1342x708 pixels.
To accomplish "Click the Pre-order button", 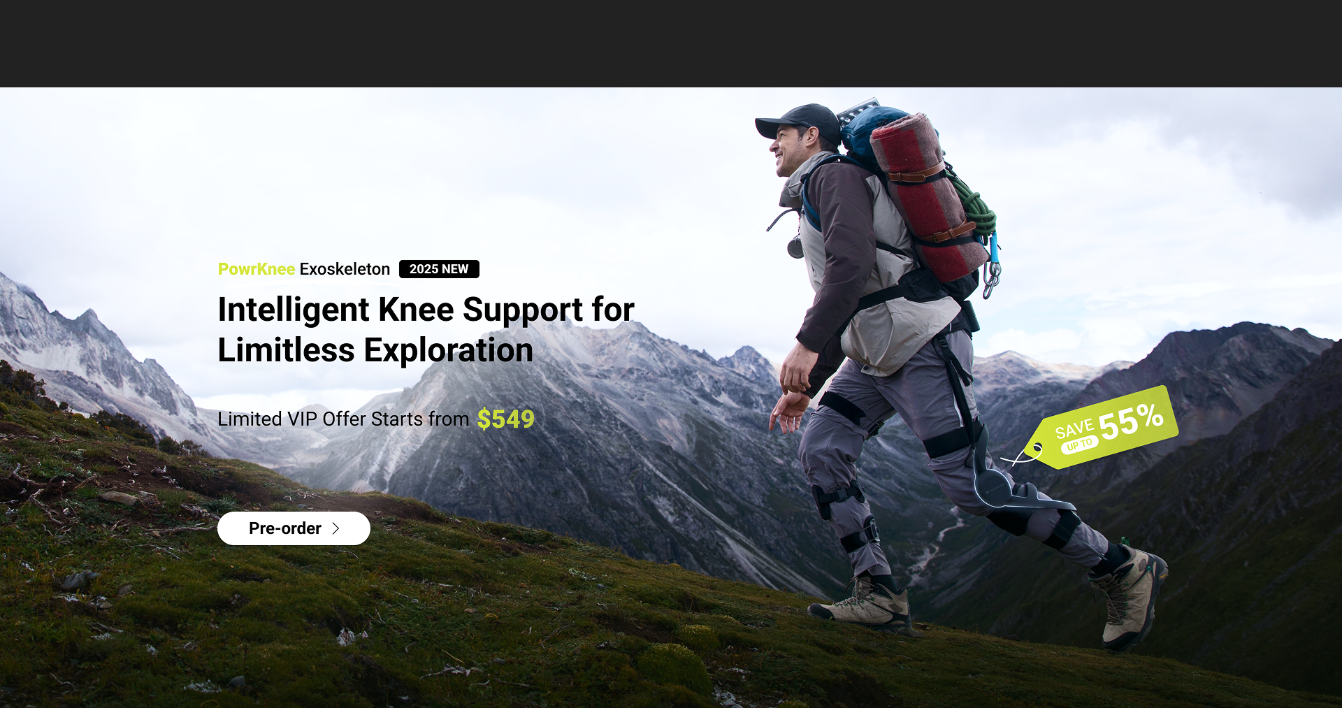I will tap(294, 528).
